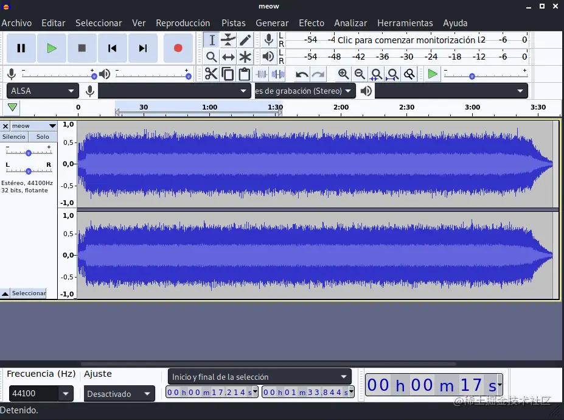Click the Zoom In magnifier icon
This screenshot has height=420, width=564.
343,74
